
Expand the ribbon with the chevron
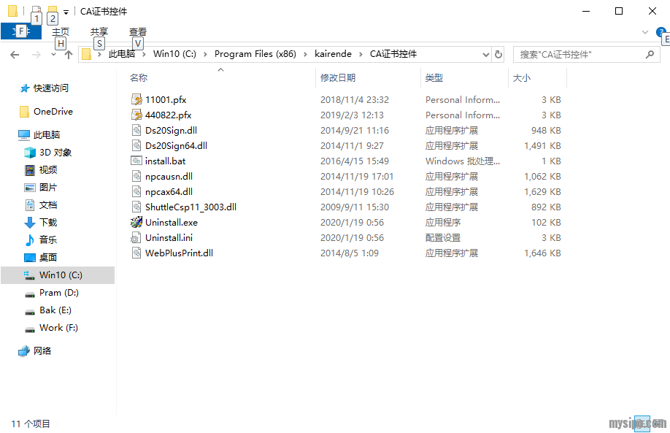pos(644,32)
